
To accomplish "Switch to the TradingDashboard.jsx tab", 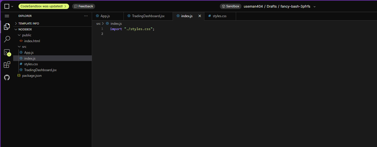I will click(148, 16).
